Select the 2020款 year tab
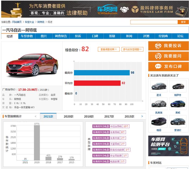Viewport: 189px width, 169px height. coord(69,117)
